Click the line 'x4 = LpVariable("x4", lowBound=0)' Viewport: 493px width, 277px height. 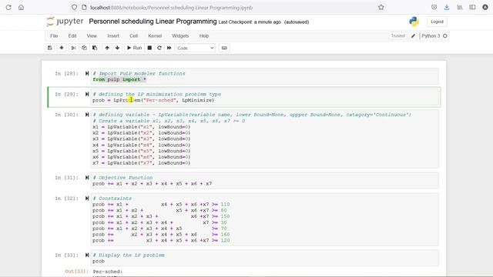pyautogui.click(x=141, y=145)
